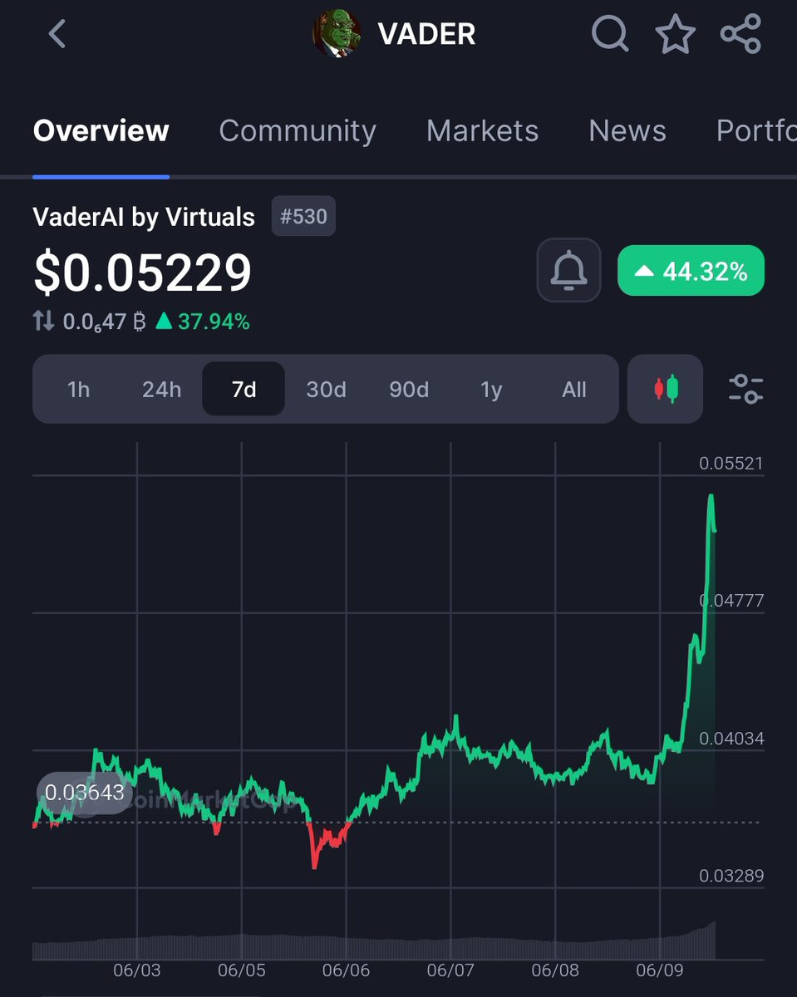Open the News tab
797x997 pixels.
click(627, 130)
